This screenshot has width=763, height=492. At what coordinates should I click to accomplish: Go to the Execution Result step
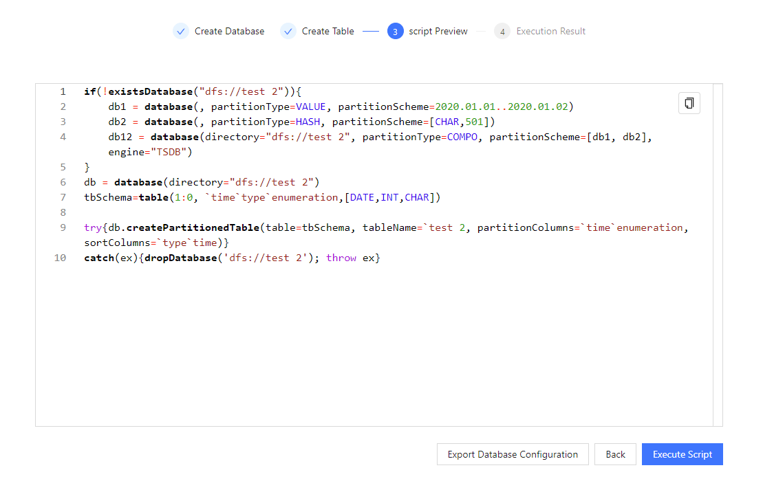550,31
